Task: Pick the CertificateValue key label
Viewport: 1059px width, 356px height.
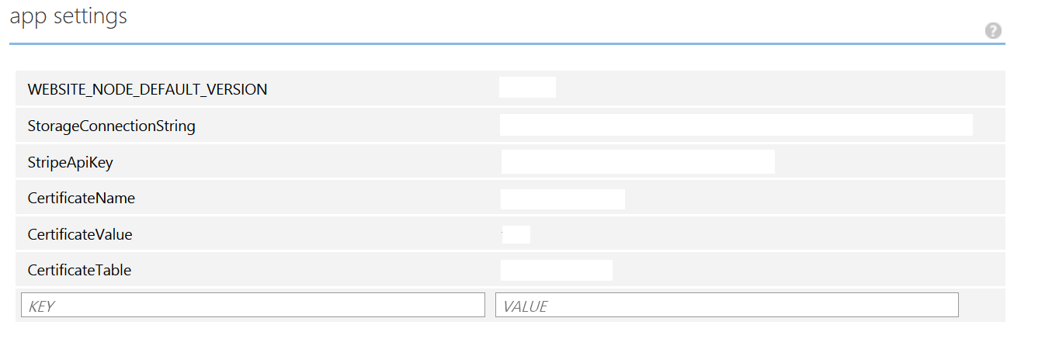Action: (x=80, y=234)
